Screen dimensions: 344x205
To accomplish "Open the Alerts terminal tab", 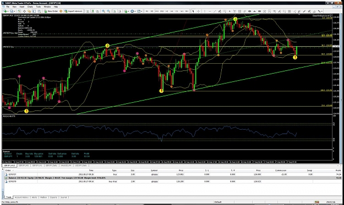I will pos(35,197).
